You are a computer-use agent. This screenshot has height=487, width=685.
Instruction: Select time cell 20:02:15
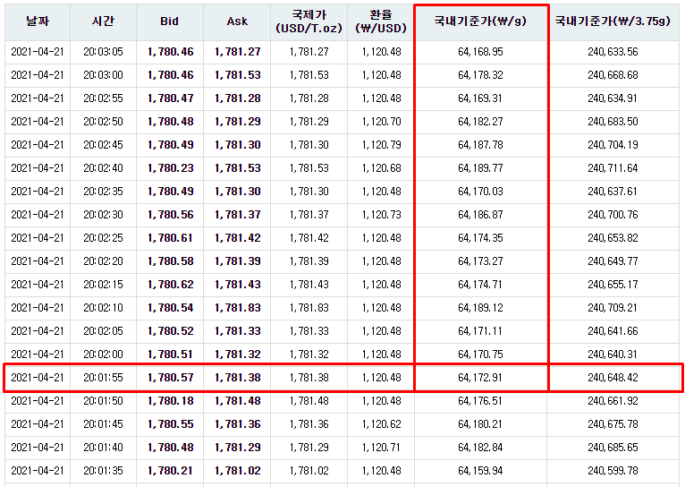[103, 285]
